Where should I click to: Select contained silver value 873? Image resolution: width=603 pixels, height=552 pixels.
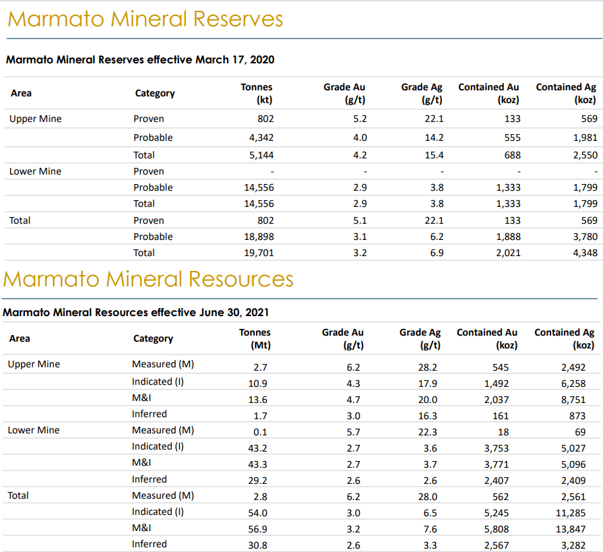tap(577, 417)
